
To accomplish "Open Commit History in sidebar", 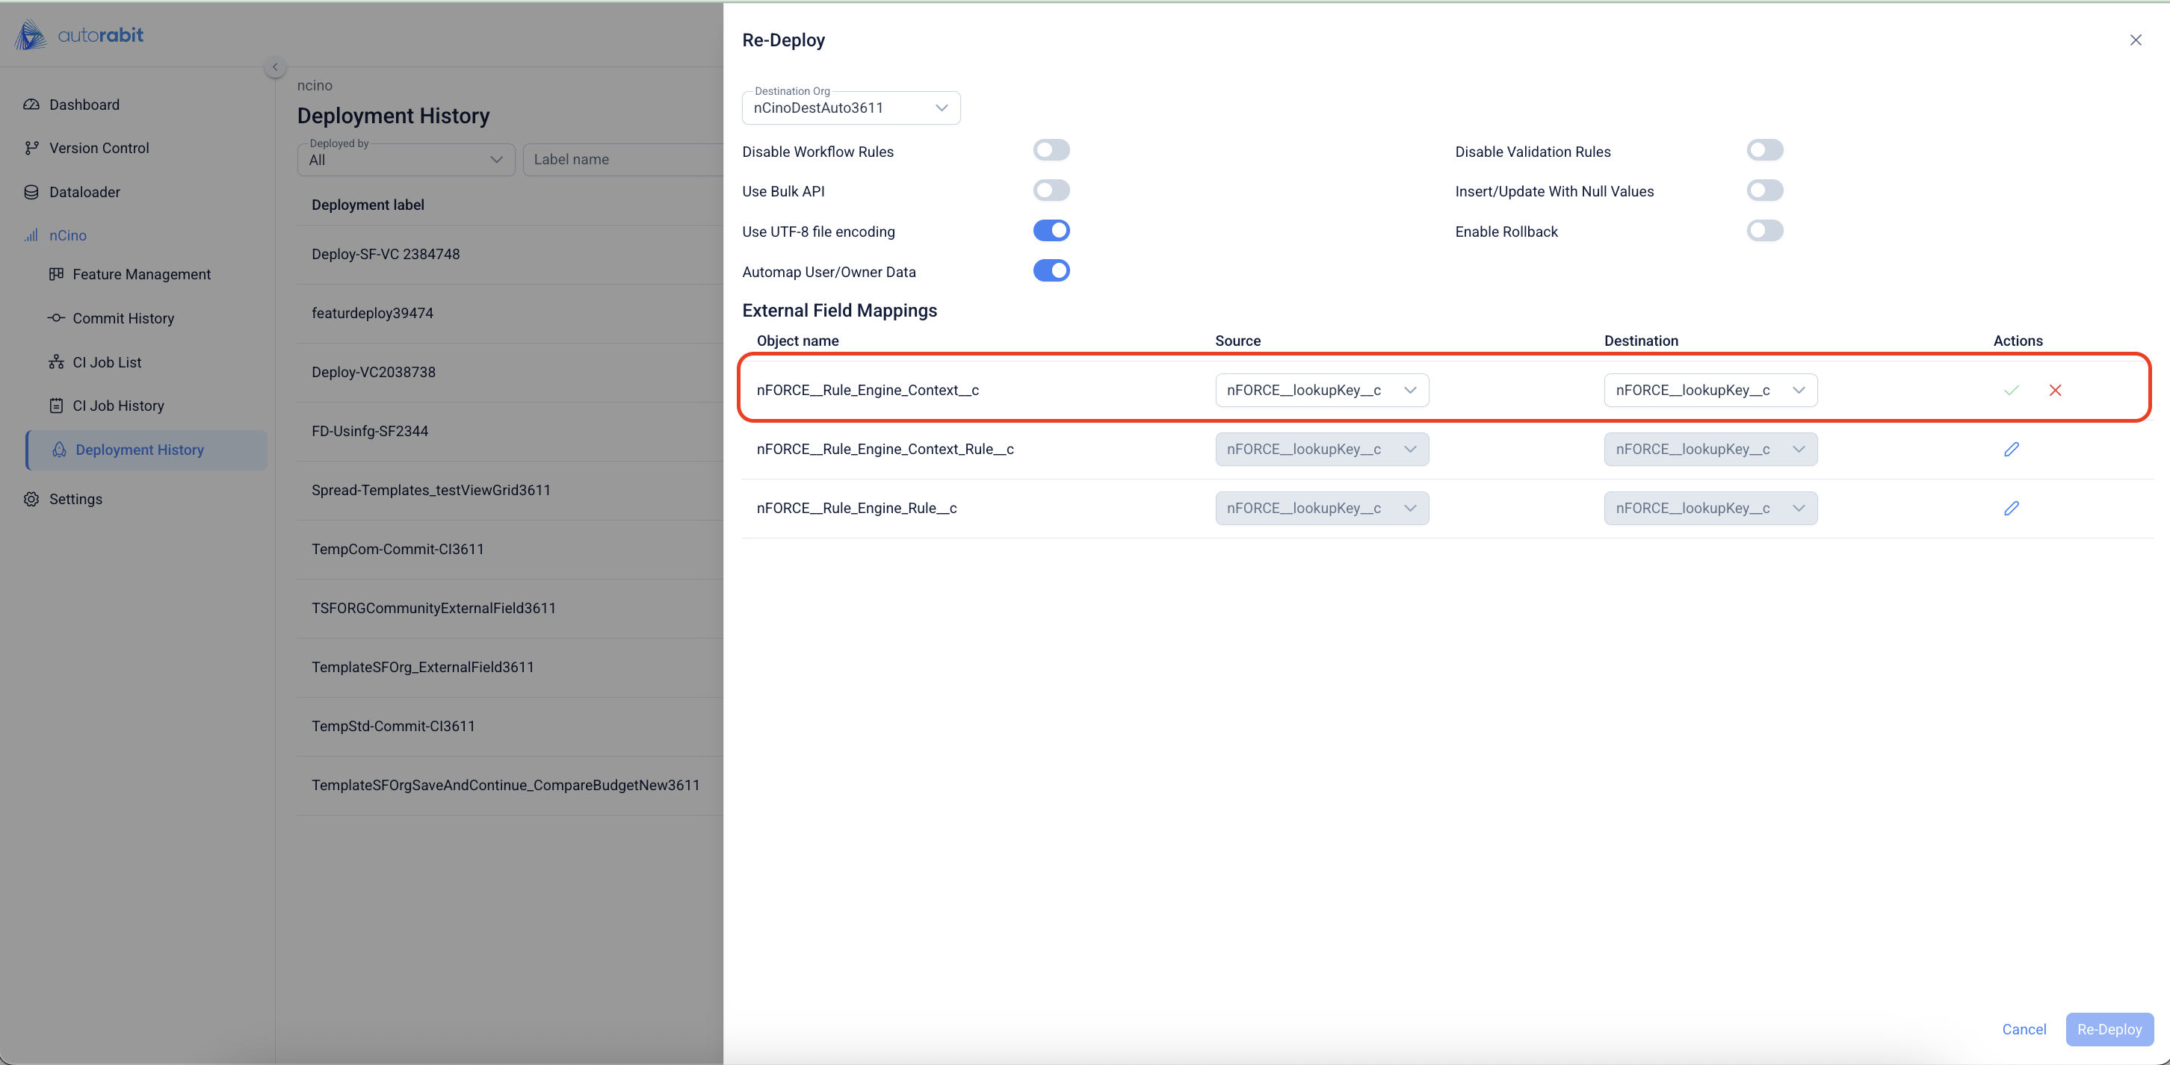I will (x=123, y=317).
